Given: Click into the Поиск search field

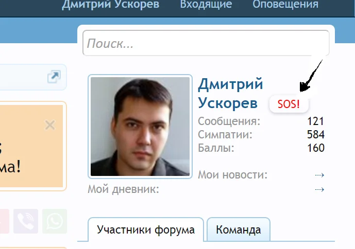Looking at the screenshot, I should 206,43.
